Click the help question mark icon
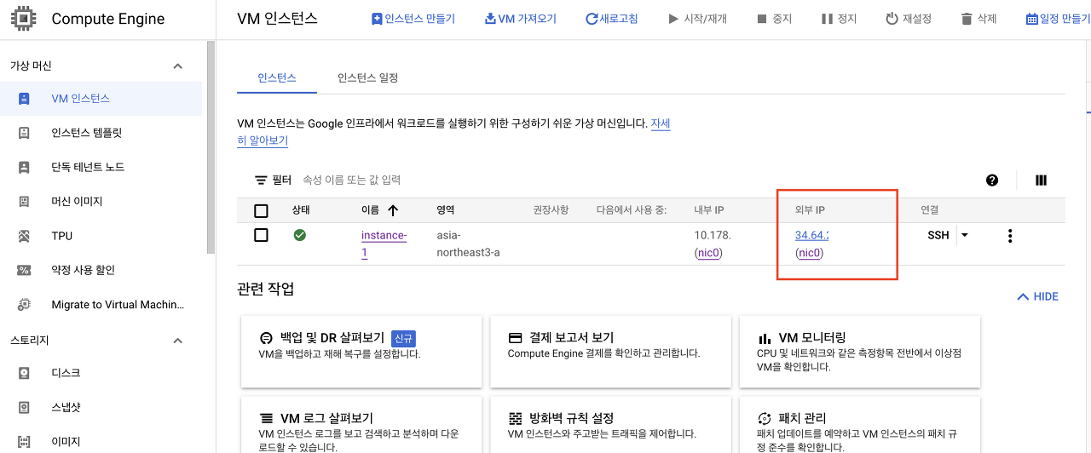 pyautogui.click(x=992, y=181)
